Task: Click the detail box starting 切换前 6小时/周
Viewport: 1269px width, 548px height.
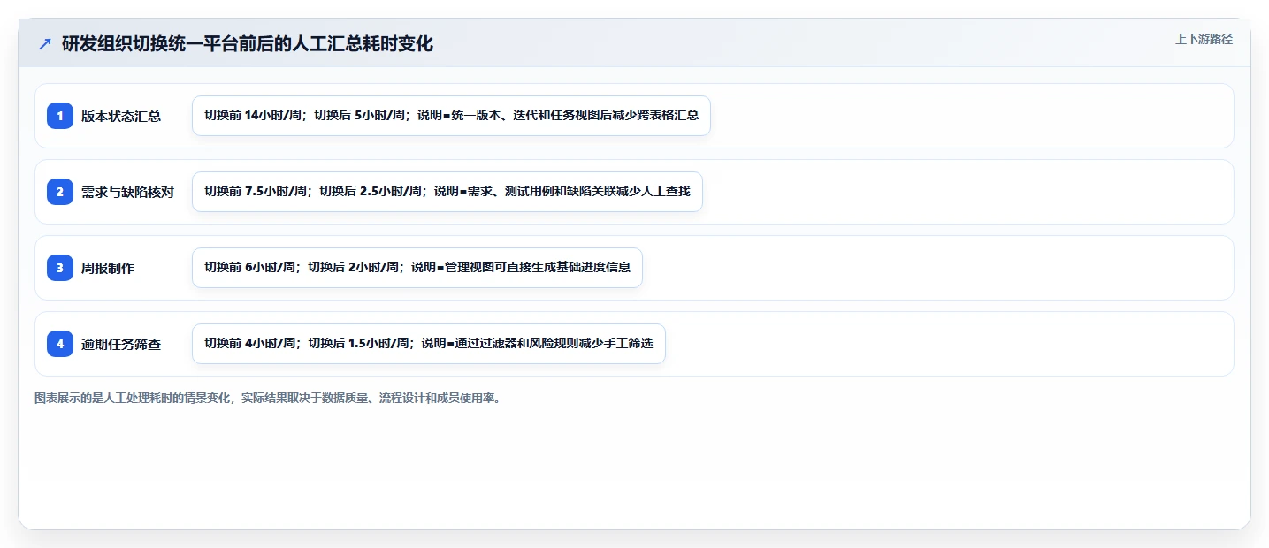Action: [x=417, y=268]
